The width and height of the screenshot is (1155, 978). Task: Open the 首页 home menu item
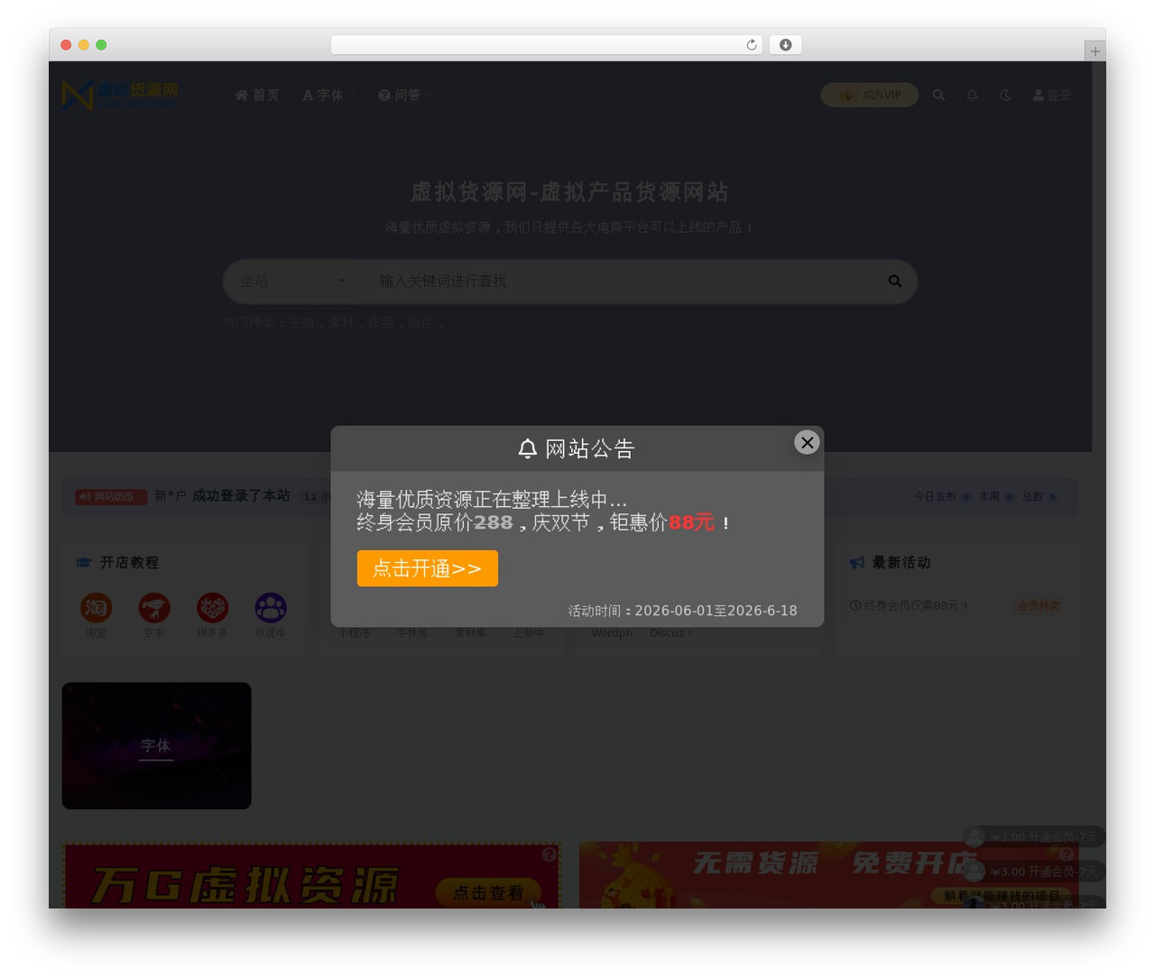(257, 95)
